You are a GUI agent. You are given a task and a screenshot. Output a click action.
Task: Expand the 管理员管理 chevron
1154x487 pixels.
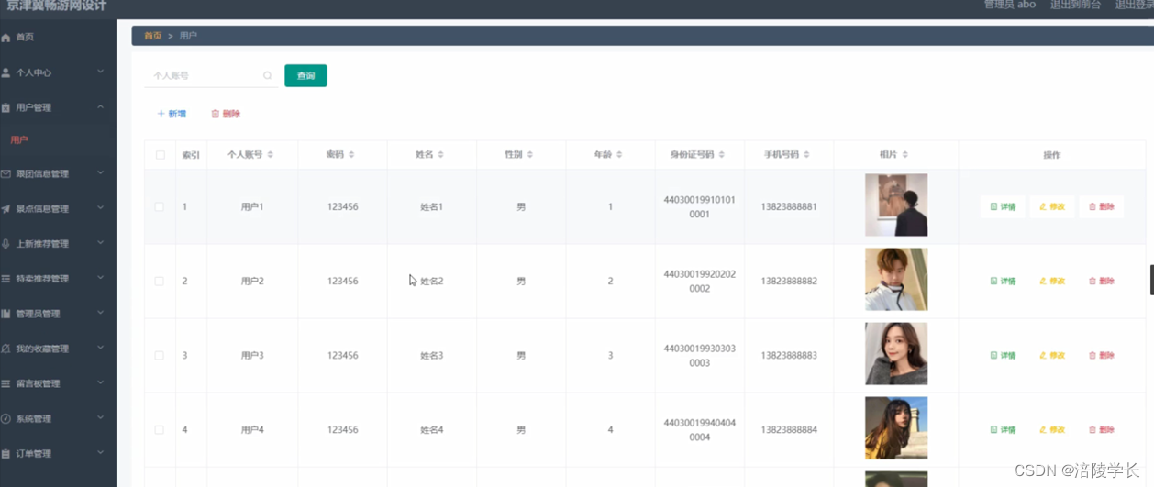pos(101,313)
